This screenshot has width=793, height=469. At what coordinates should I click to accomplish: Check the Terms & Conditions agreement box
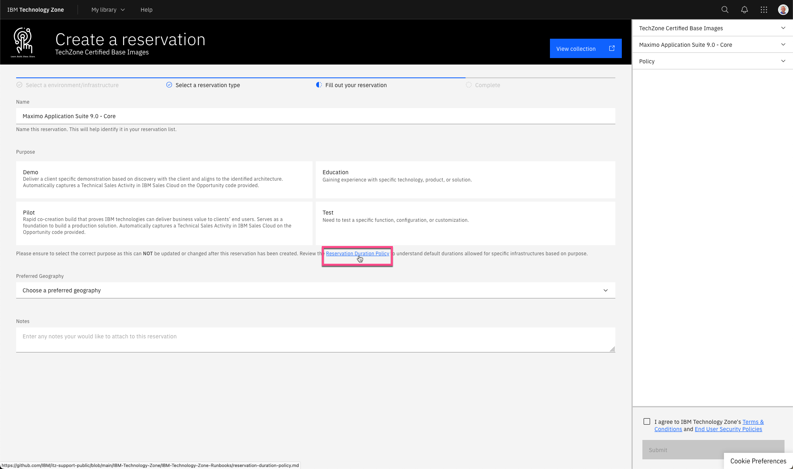(647, 421)
